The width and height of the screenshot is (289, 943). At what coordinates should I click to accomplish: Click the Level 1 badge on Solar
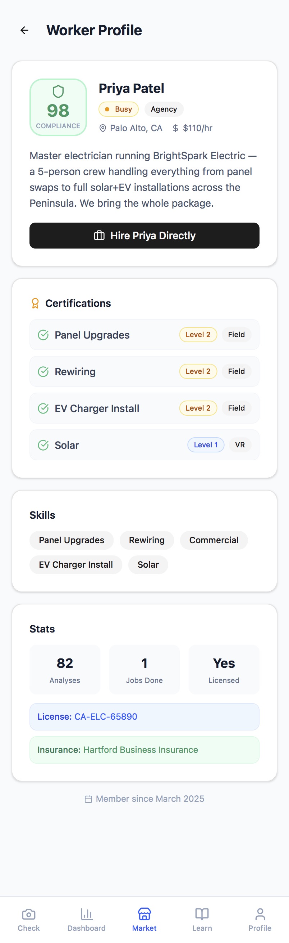point(206,445)
